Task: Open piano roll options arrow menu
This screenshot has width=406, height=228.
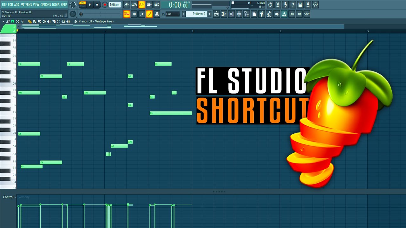Action: [x=3, y=22]
